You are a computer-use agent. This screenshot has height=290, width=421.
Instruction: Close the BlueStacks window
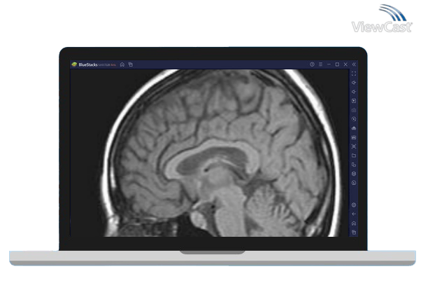click(x=345, y=64)
